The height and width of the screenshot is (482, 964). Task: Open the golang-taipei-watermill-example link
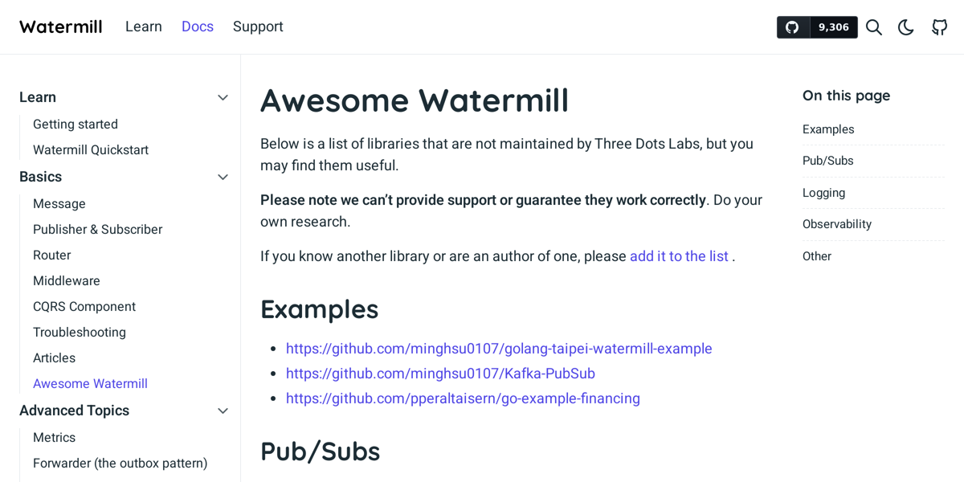499,348
